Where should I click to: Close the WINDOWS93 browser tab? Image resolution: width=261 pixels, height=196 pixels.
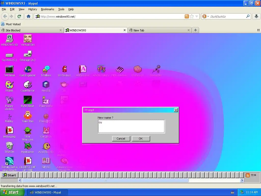(124, 30)
